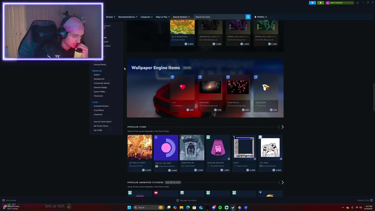Select the Cat Head animated avatar
The width and height of the screenshot is (375, 211).
point(270,153)
